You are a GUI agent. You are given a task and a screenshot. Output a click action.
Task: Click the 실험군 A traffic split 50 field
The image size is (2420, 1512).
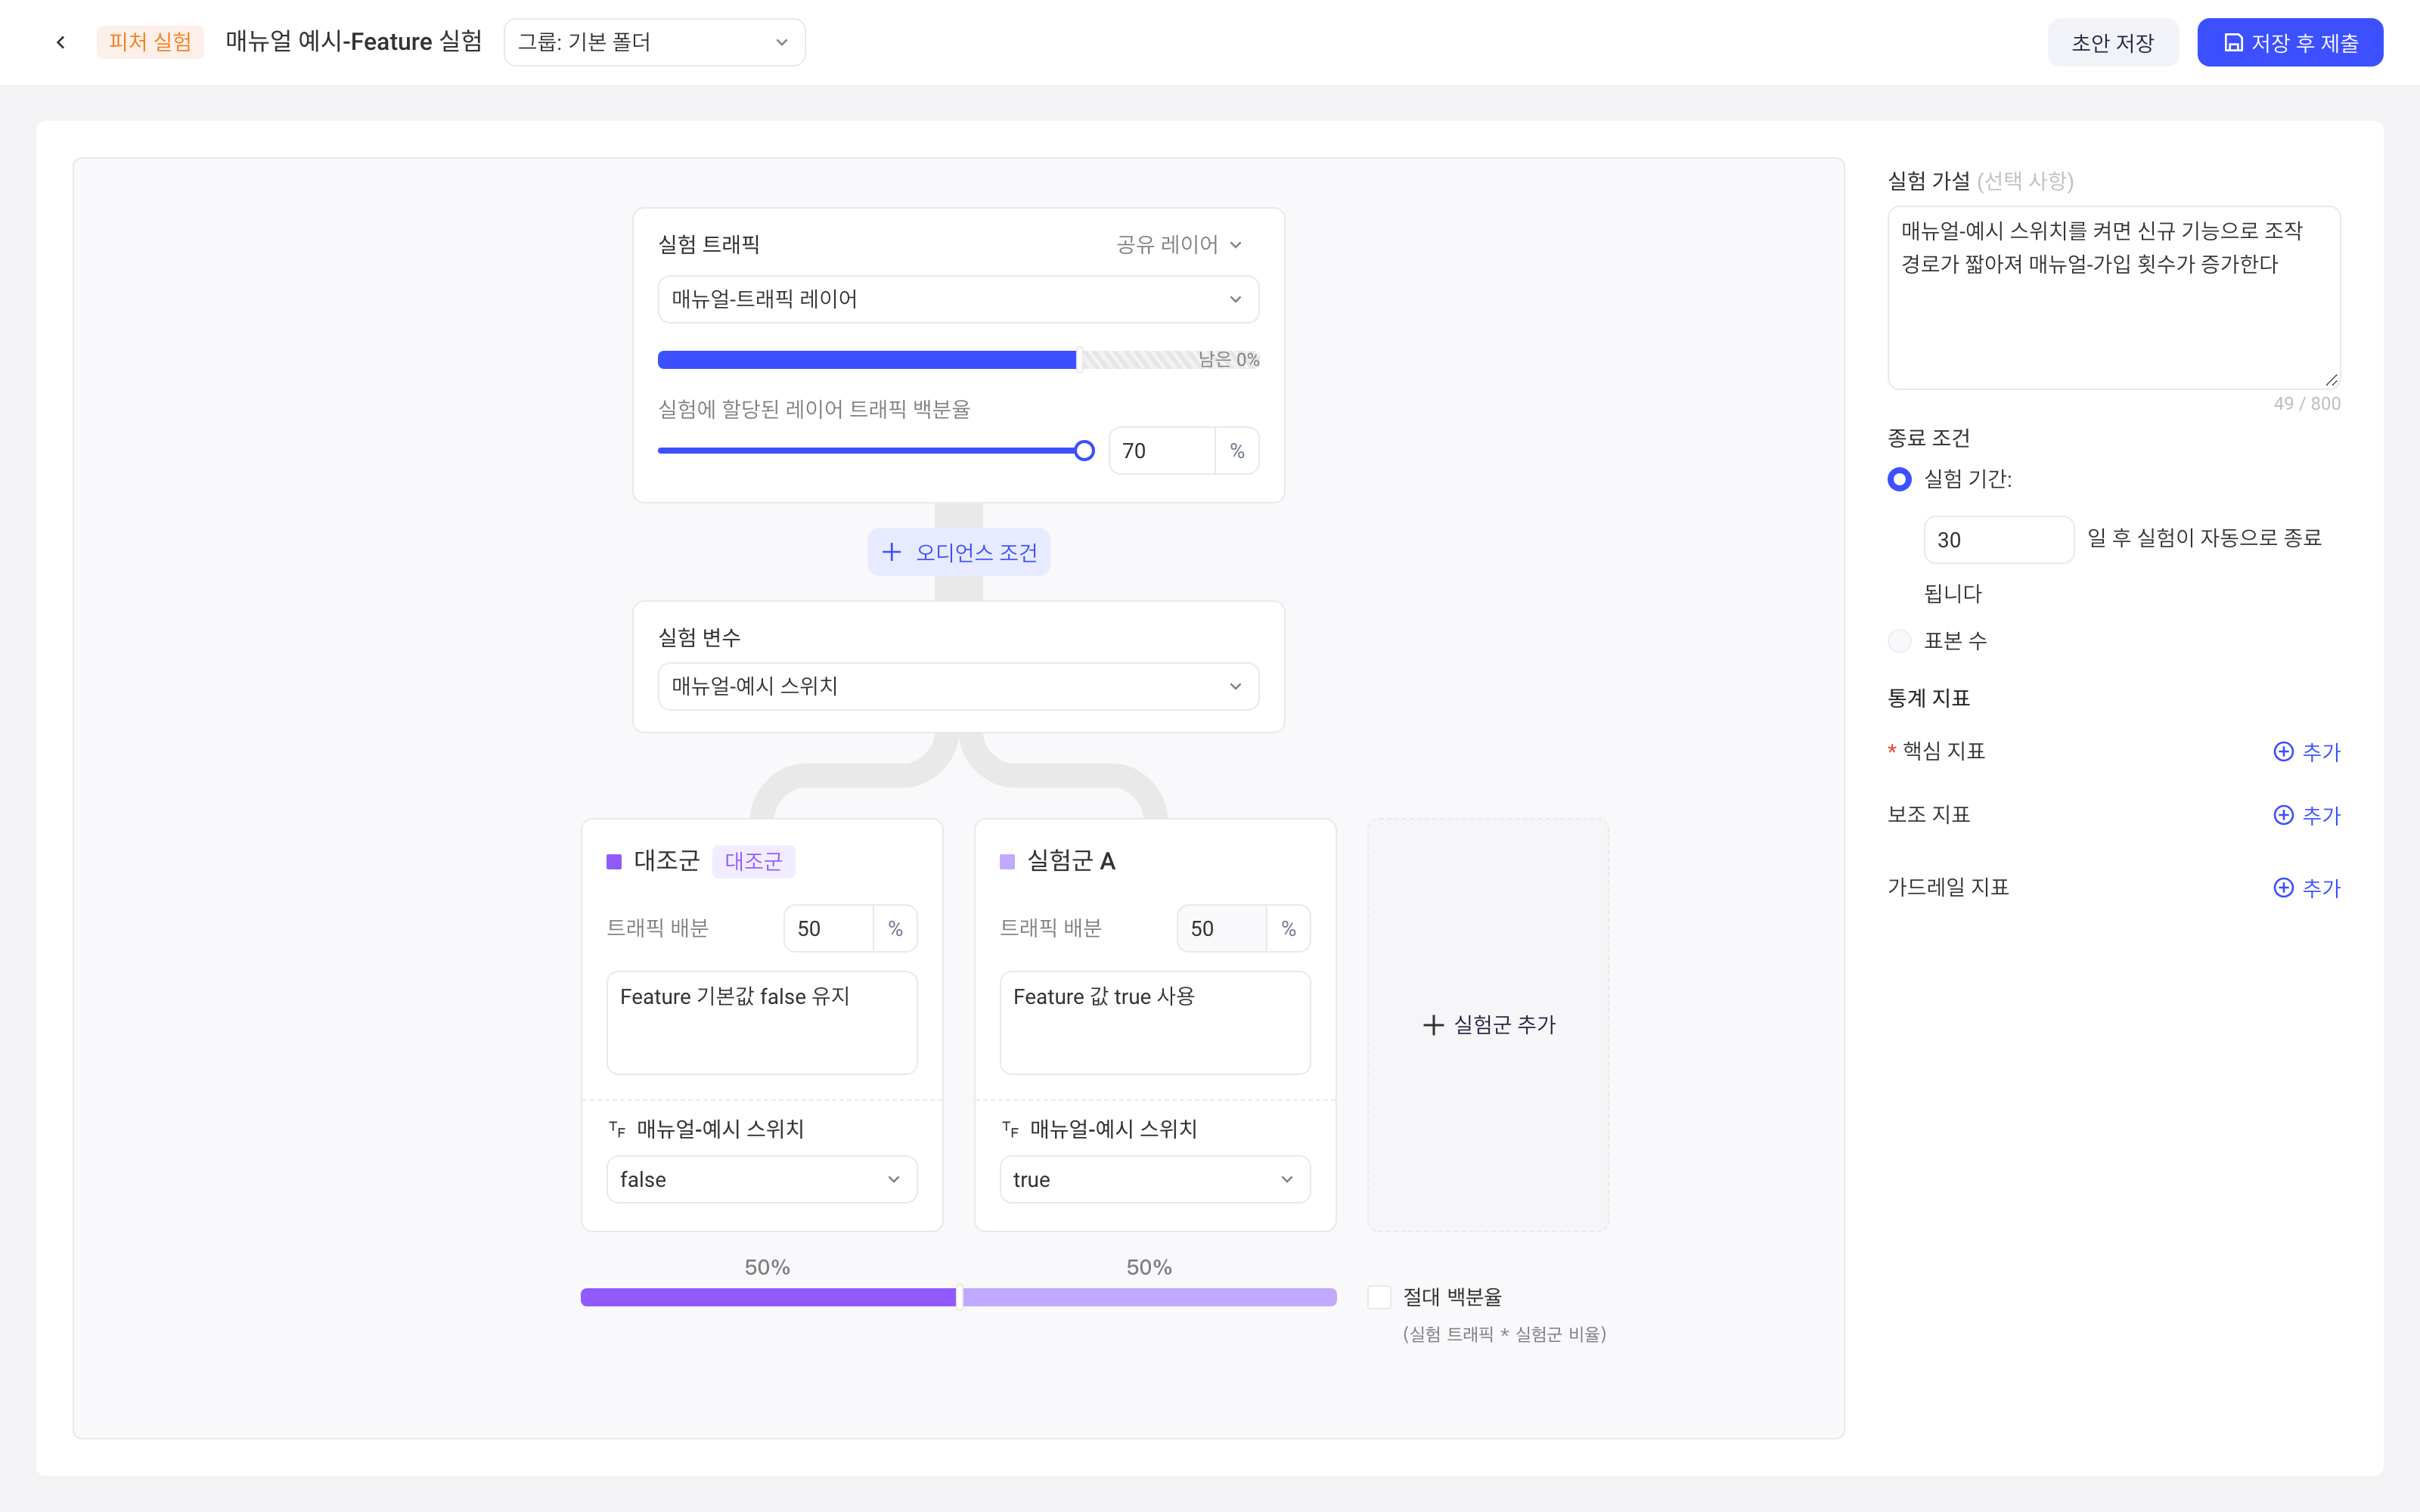pyautogui.click(x=1221, y=928)
